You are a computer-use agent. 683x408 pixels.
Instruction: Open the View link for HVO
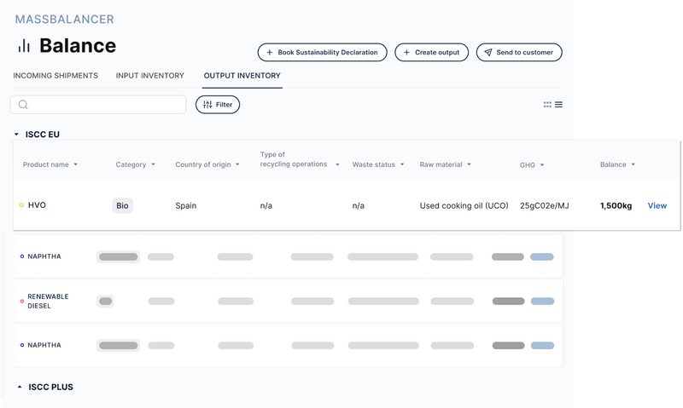click(657, 205)
